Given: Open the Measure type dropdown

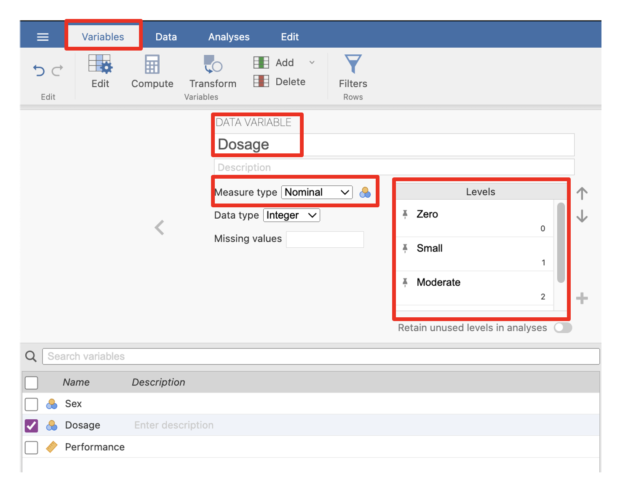Looking at the screenshot, I should [x=317, y=192].
